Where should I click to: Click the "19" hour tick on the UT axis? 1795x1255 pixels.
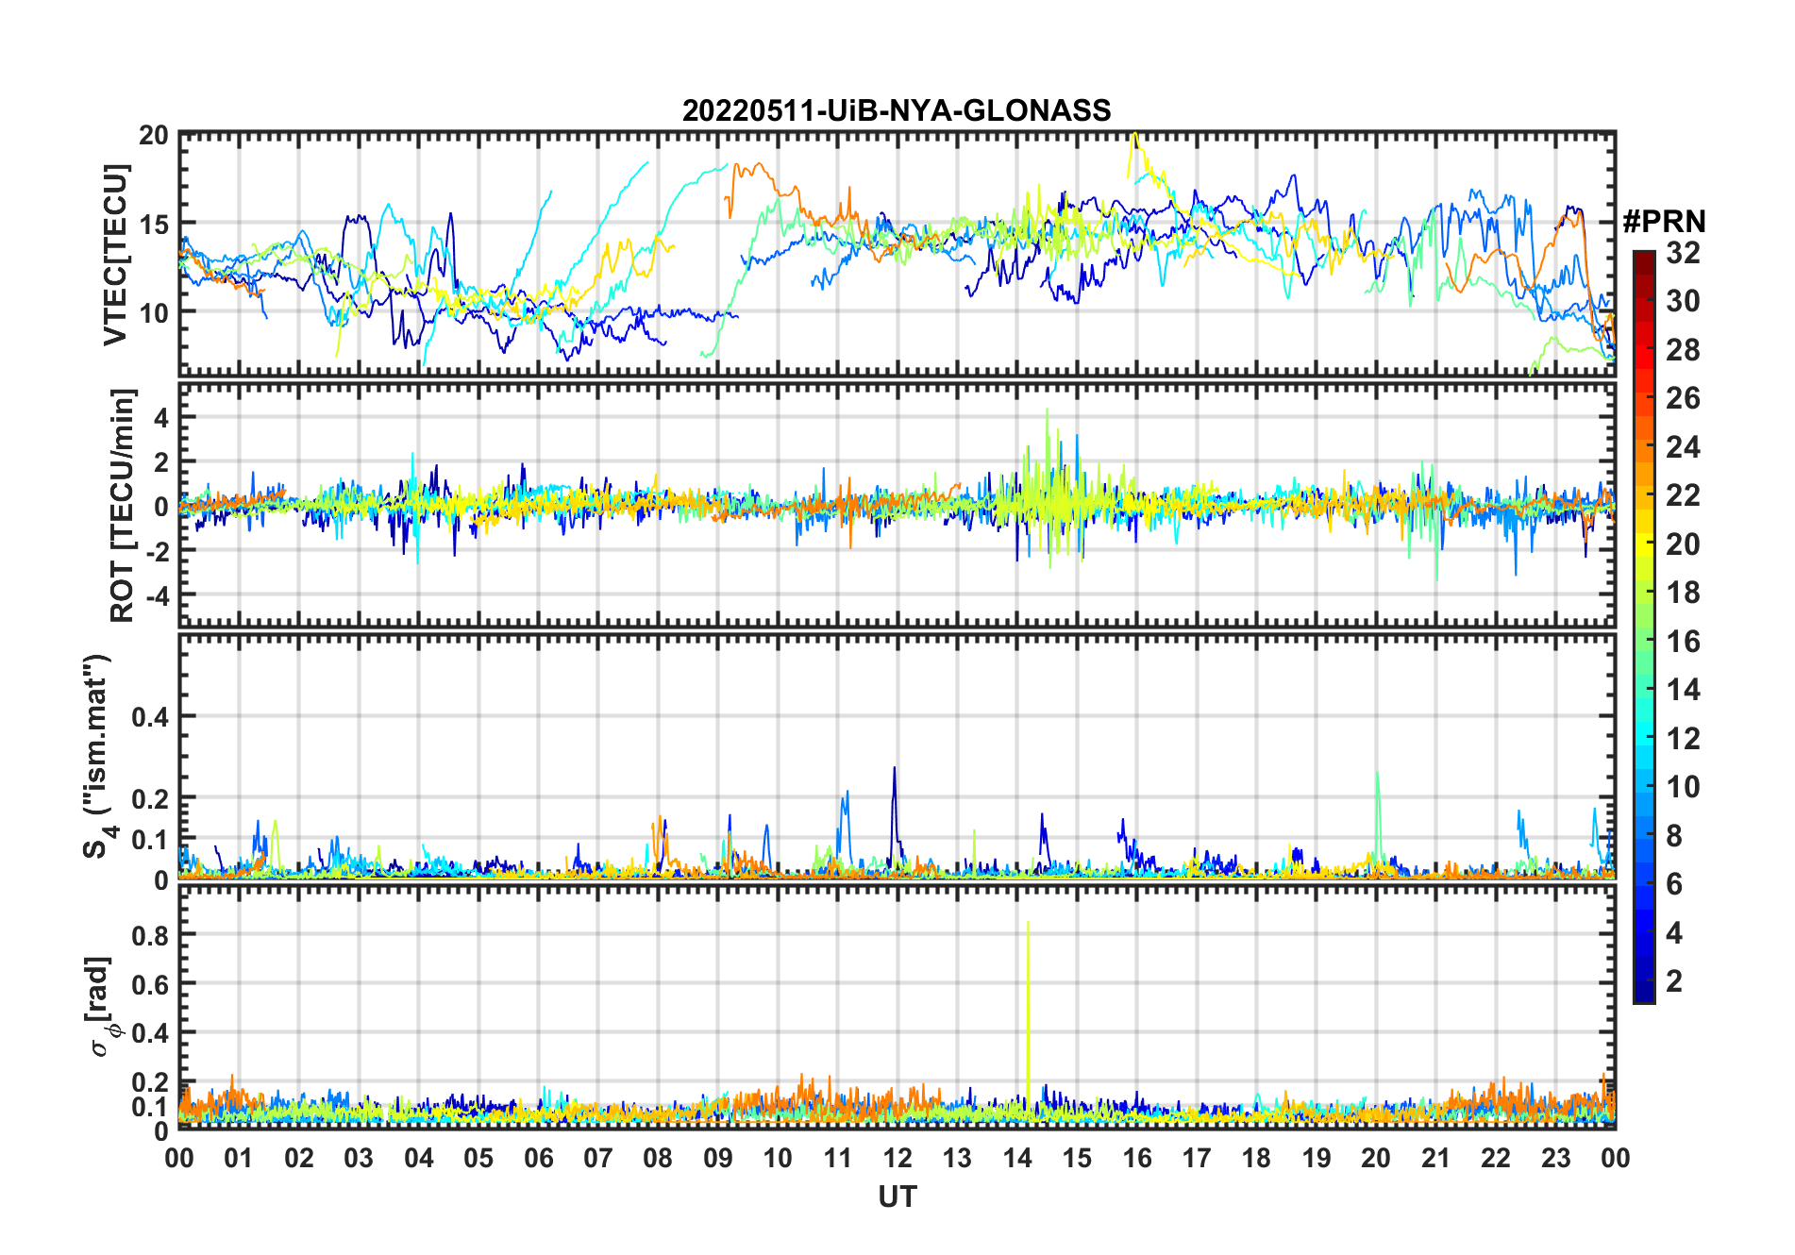point(1317,1158)
